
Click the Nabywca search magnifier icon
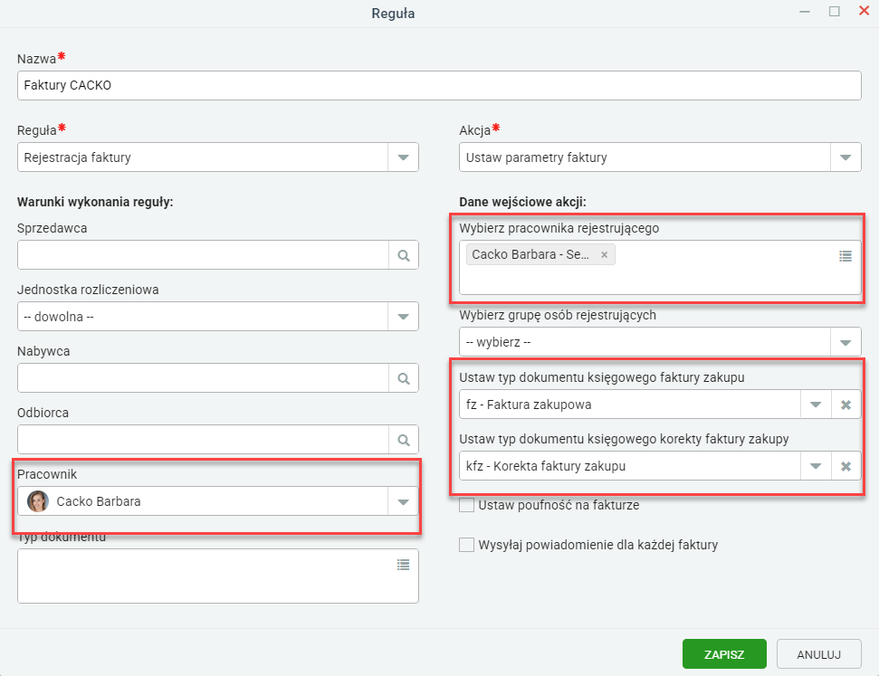pyautogui.click(x=403, y=378)
